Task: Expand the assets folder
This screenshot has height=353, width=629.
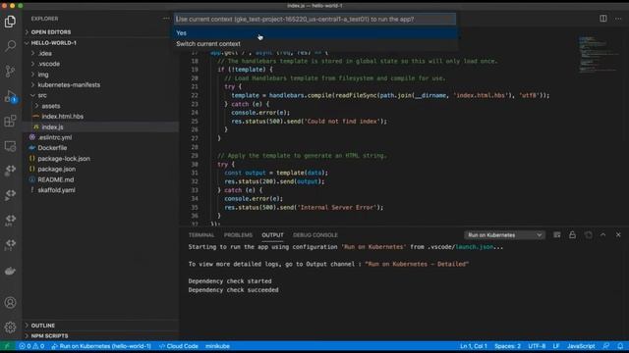Action: coord(100,106)
